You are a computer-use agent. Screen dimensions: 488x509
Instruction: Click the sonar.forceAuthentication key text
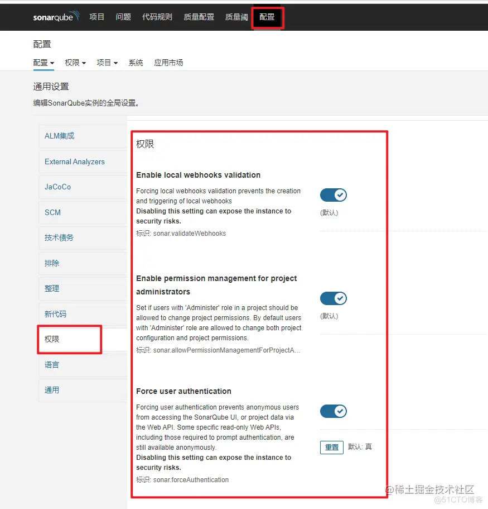click(191, 480)
